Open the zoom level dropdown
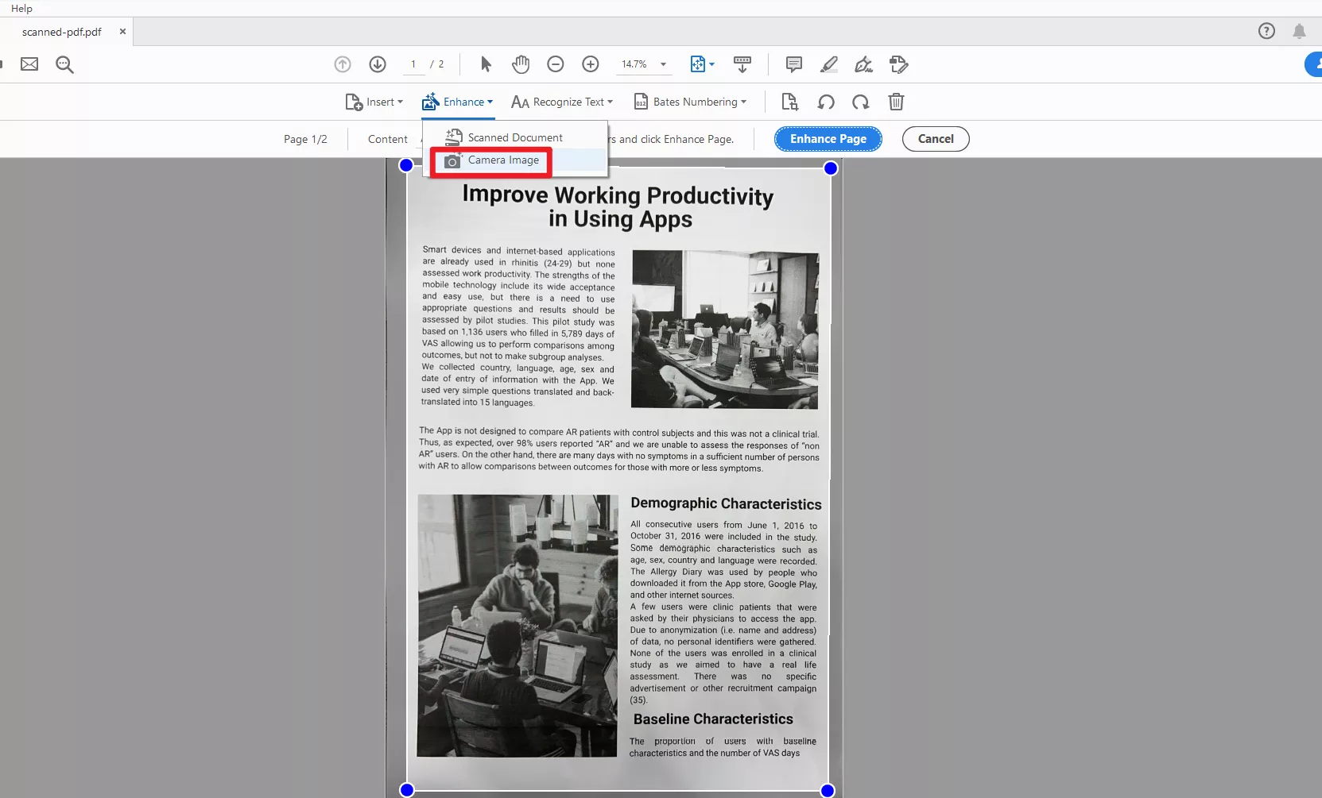 point(663,64)
